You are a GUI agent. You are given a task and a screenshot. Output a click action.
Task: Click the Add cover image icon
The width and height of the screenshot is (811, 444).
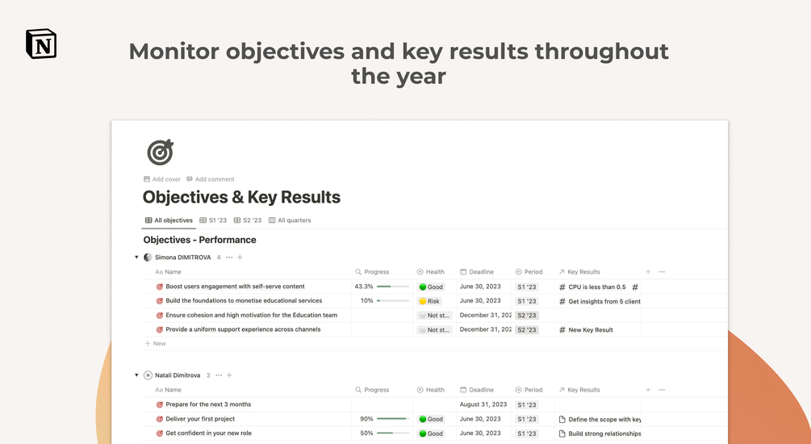[147, 179]
